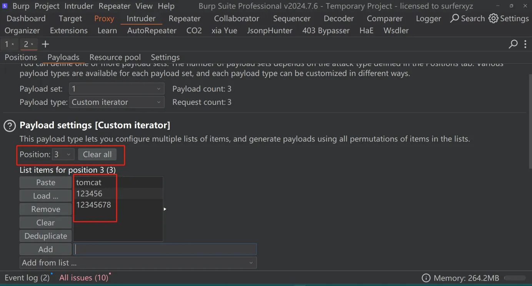The image size is (532, 286).
Task: Open the Event log (2)
Action: [27, 278]
